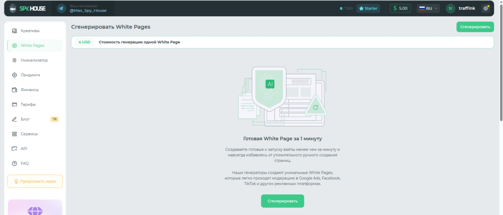Click the purple diamond promo banner
The height and width of the screenshot is (215, 503).
[35, 207]
